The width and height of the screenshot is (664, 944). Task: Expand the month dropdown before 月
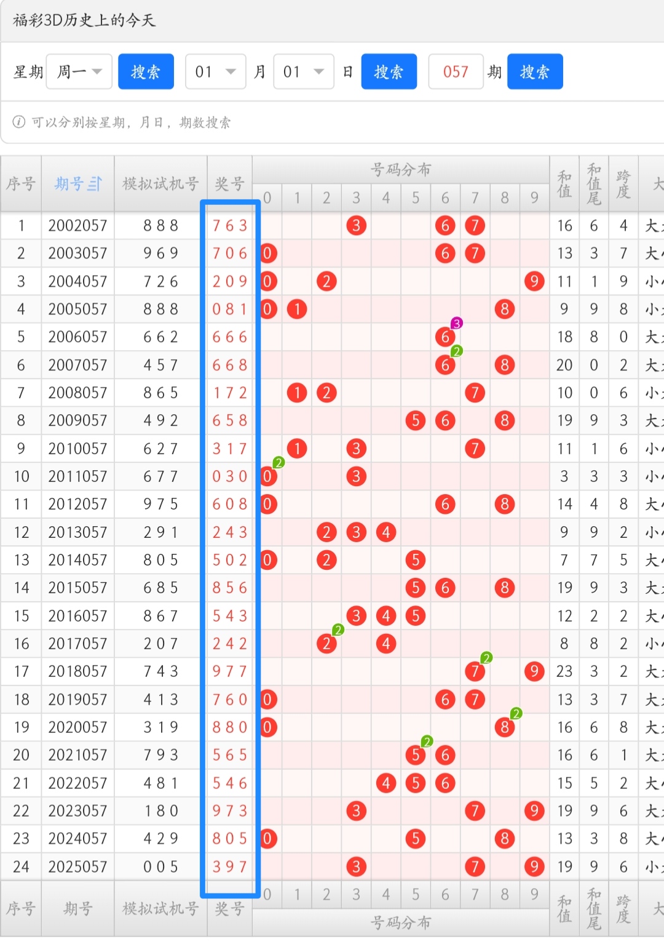pos(215,72)
